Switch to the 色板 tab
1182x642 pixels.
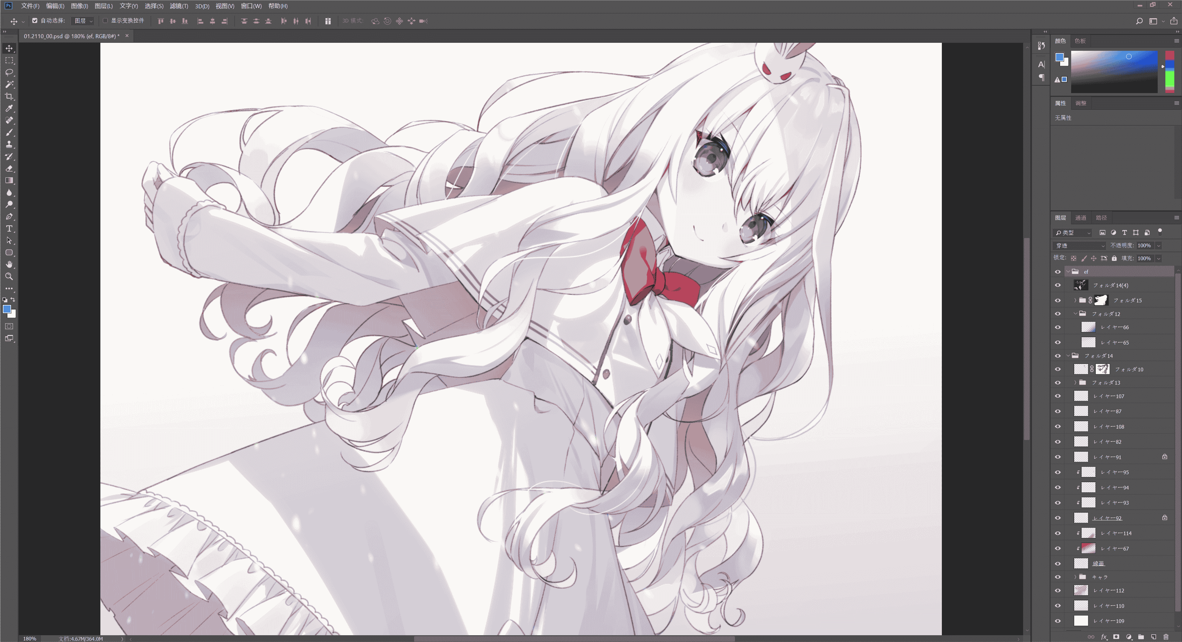tap(1080, 41)
